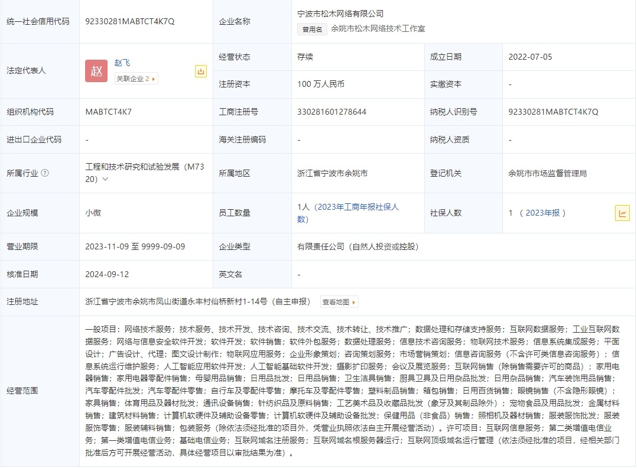
Task: Click the 成立日期 label
Action: coord(446,57)
